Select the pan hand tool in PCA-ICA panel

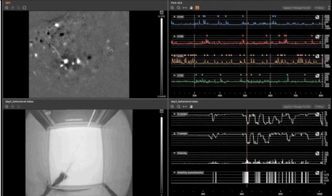[x=191, y=8]
